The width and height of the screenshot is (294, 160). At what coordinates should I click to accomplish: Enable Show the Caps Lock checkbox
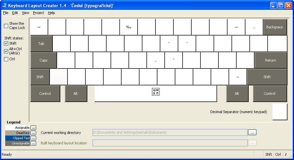[6, 26]
